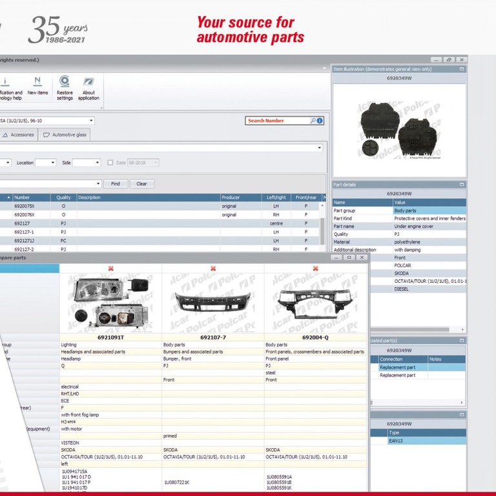Collapse the EAN13 type panel
The width and height of the screenshot is (496, 496).
coord(462,415)
